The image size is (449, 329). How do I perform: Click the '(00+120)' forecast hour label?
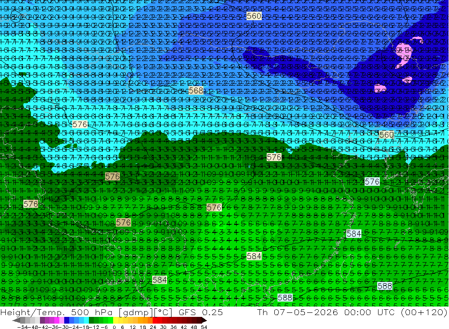click(424, 312)
